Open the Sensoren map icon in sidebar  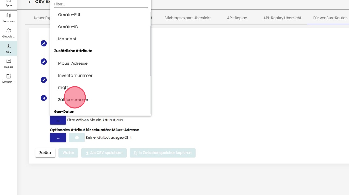click(x=8, y=16)
